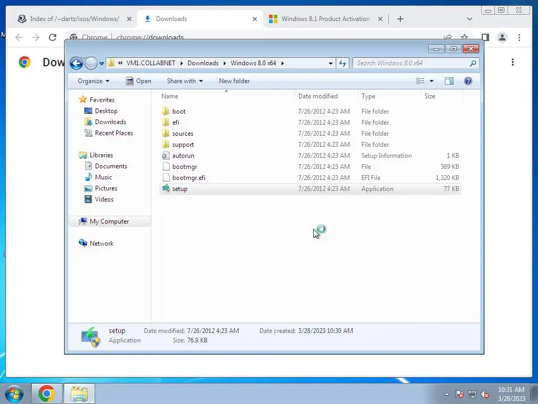Sort by the Date modified column header

coord(326,96)
